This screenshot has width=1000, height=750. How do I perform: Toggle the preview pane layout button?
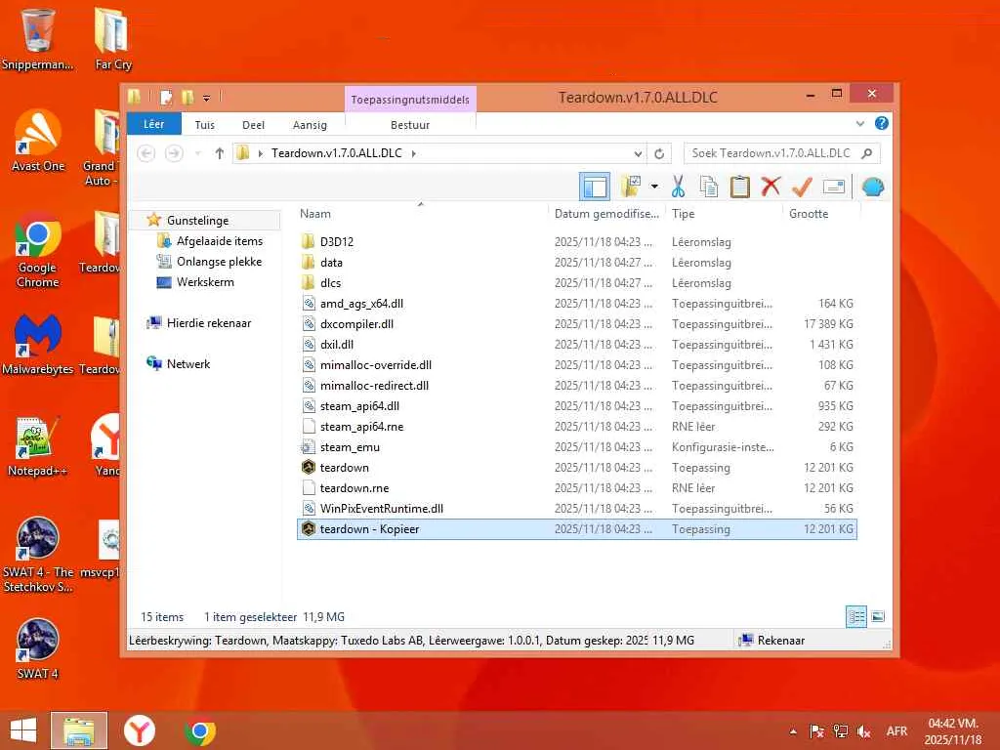[x=595, y=187]
